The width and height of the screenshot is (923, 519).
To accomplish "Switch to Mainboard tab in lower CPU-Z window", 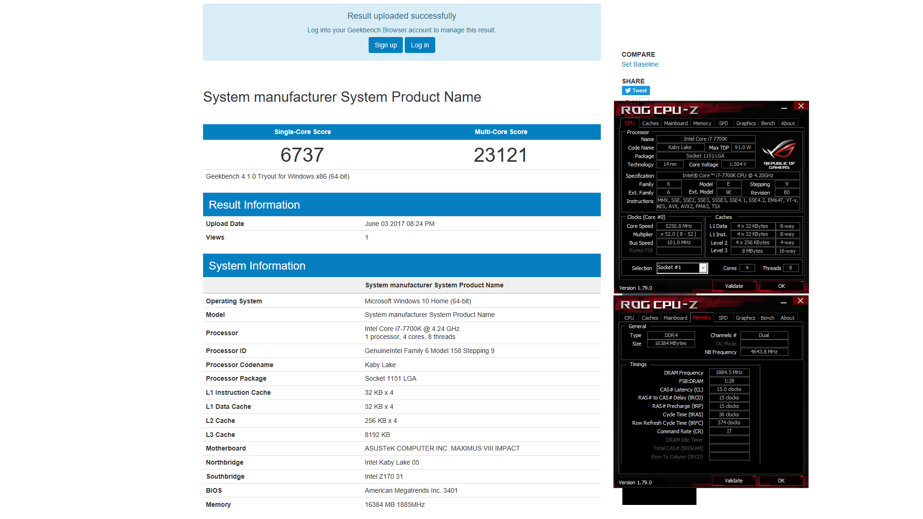I will pyautogui.click(x=675, y=318).
